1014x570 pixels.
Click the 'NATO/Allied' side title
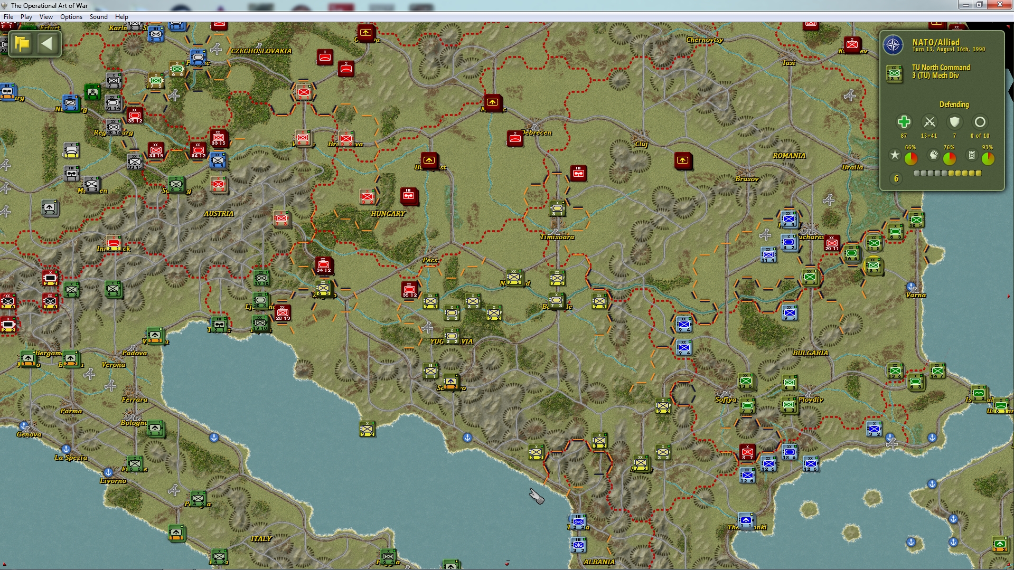(936, 42)
